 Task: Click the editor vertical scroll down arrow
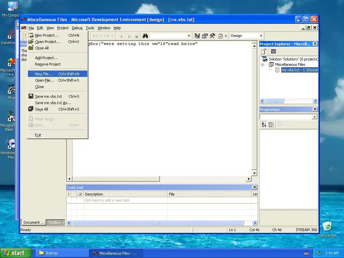(254, 173)
